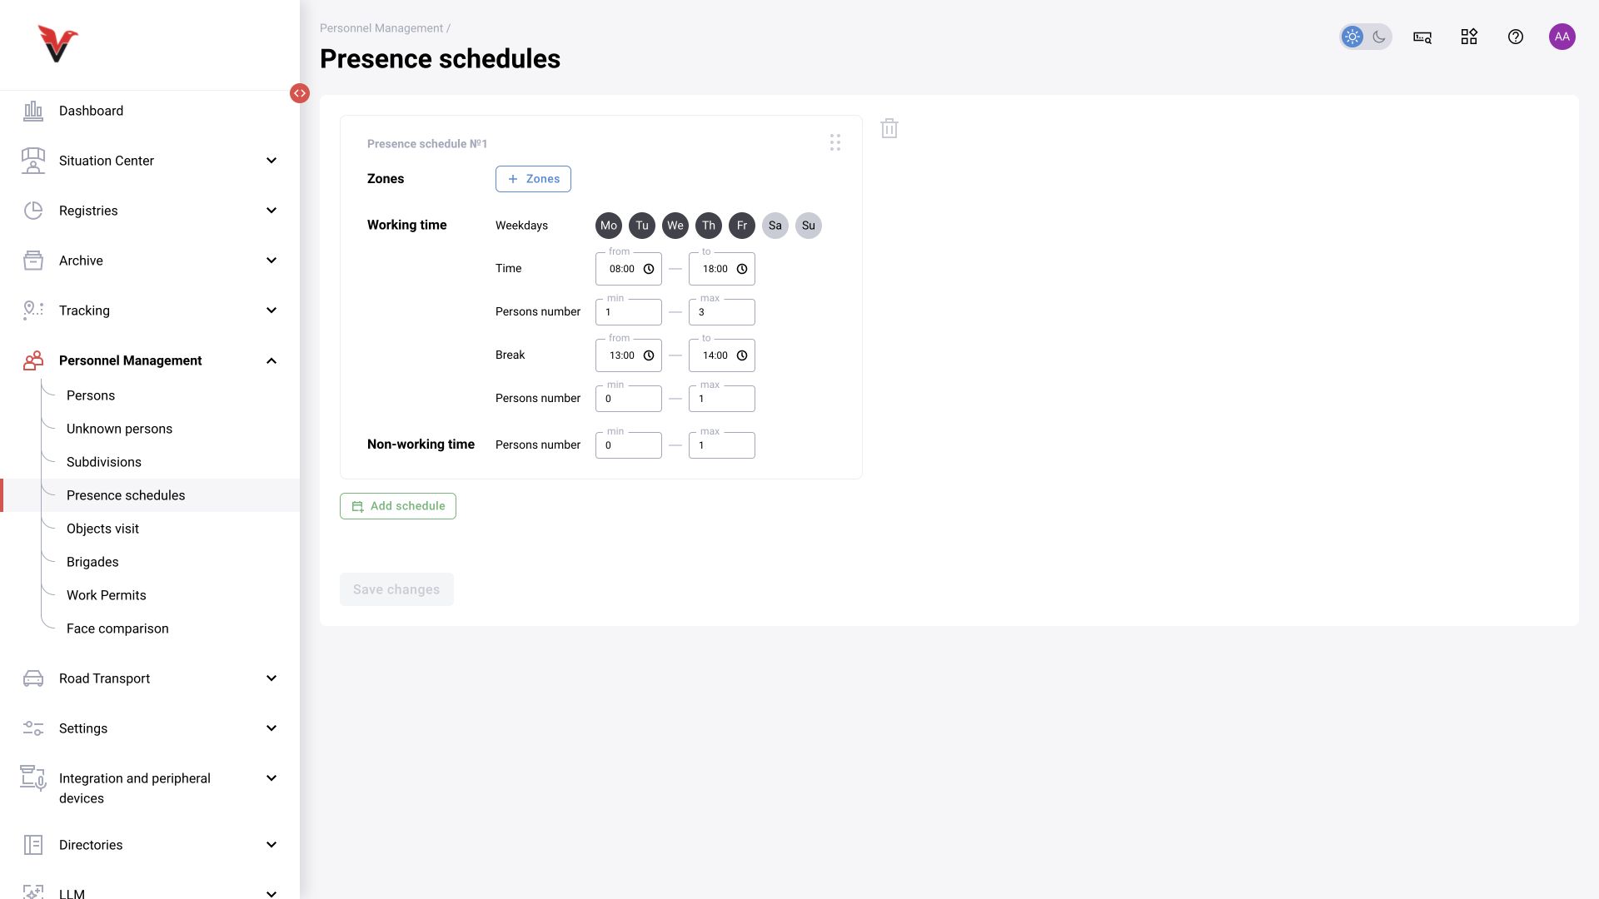This screenshot has height=899, width=1599.
Task: Enable Sunday weekday chip
Action: tap(809, 226)
